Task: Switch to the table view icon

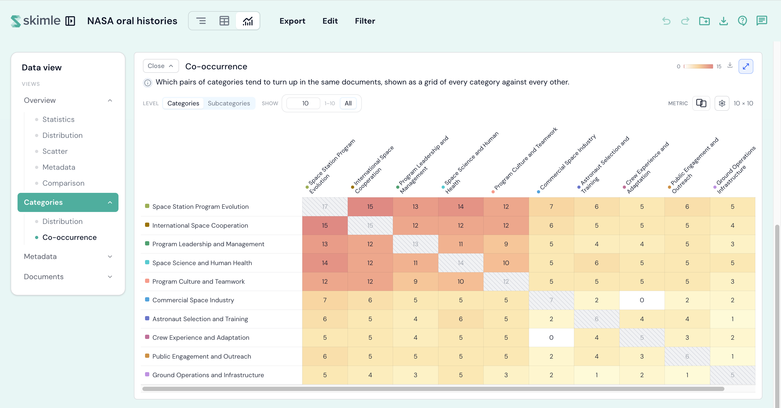Action: (x=224, y=21)
